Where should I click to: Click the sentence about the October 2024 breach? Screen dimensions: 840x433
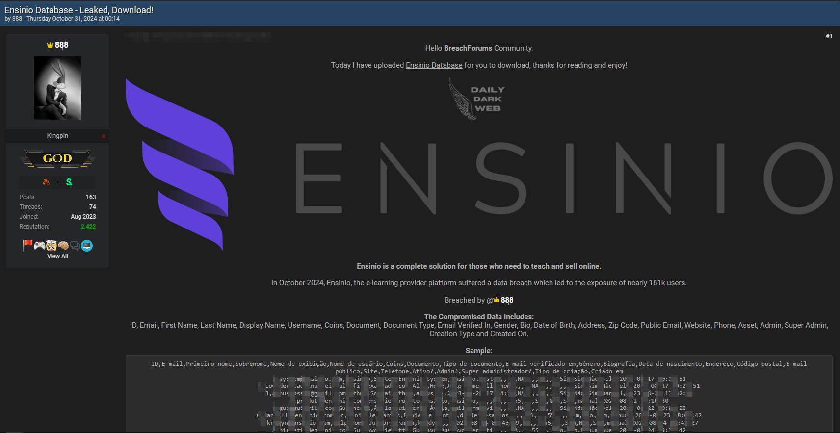coord(479,283)
